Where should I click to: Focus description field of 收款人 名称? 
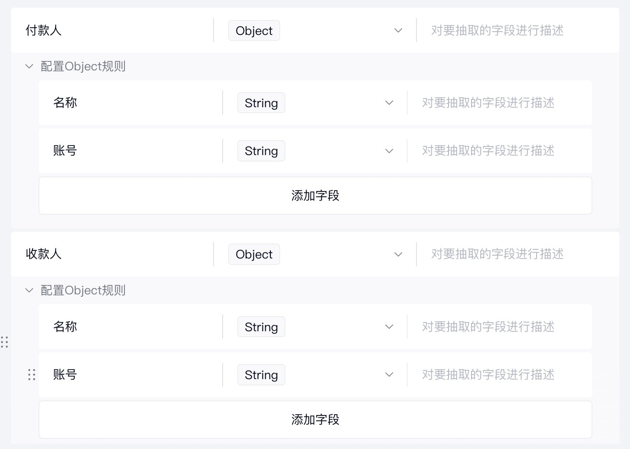click(x=498, y=327)
